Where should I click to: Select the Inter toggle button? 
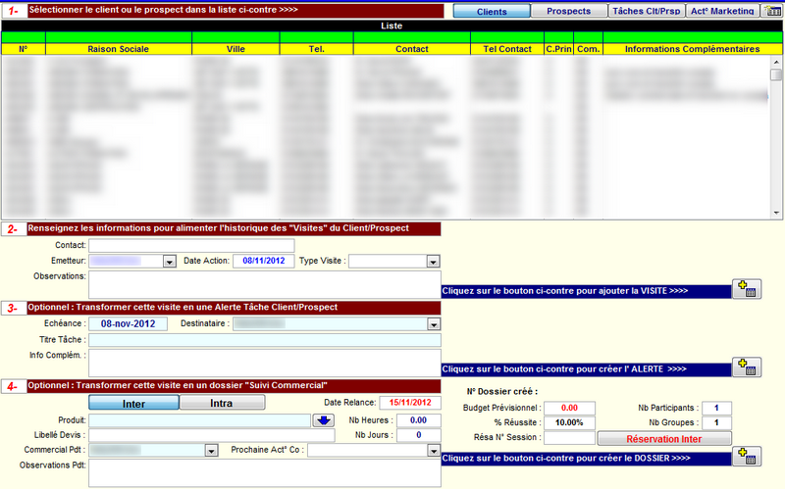pyautogui.click(x=134, y=403)
